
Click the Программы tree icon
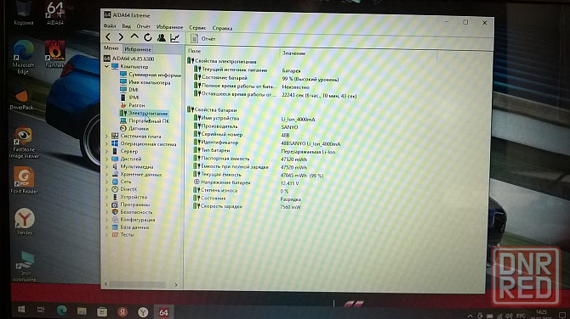(x=115, y=204)
